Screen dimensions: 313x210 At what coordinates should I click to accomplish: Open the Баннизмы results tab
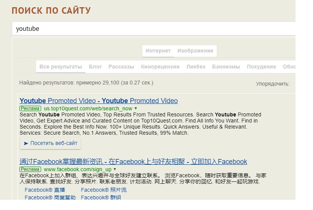click(226, 67)
